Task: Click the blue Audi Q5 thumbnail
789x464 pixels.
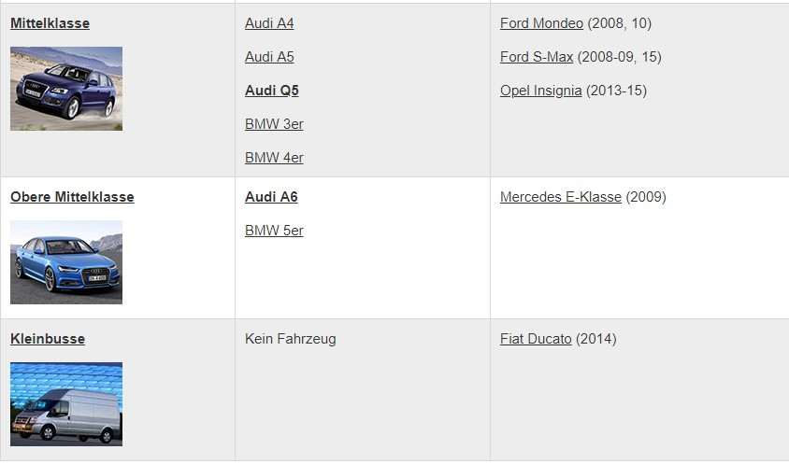Action: click(x=66, y=89)
